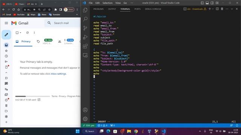Open the Trash folder in Gmail sidebar
The height and width of the screenshot is (135, 241).
click(6, 105)
